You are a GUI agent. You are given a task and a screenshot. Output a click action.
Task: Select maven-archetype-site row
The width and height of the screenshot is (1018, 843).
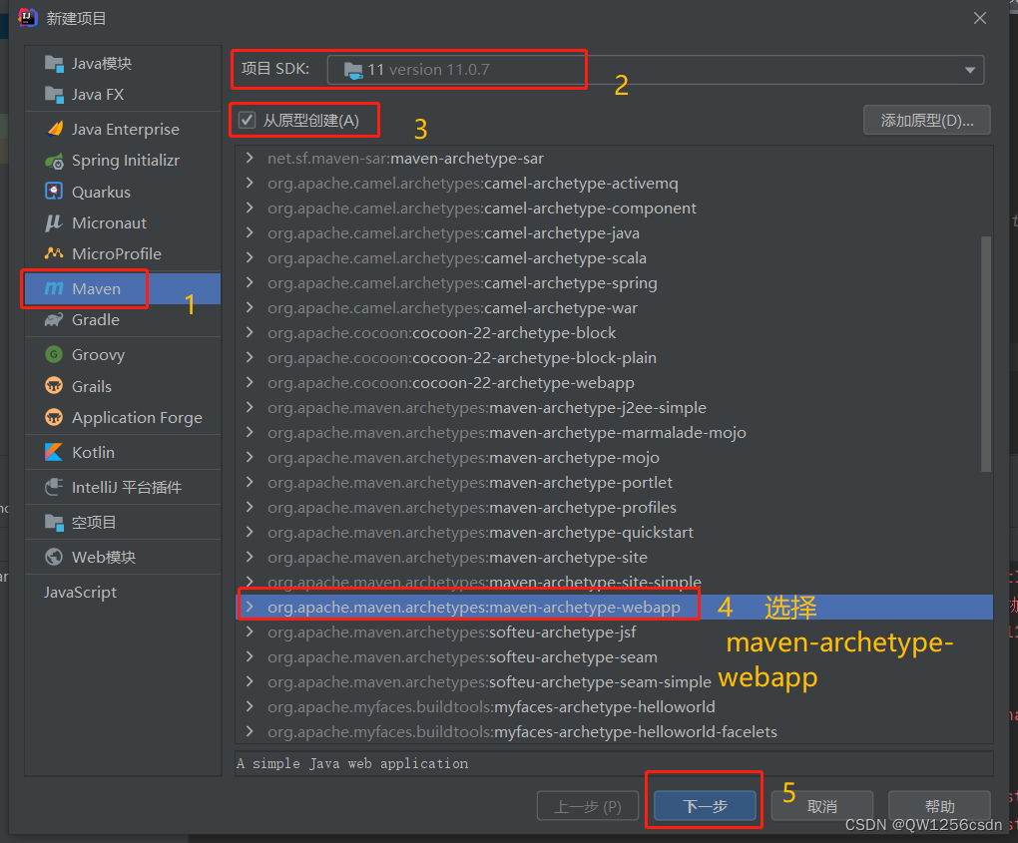614,557
